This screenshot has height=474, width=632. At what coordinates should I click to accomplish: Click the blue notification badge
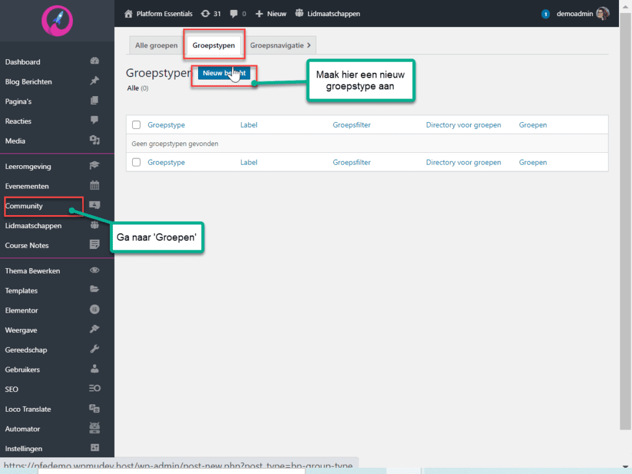pos(546,14)
